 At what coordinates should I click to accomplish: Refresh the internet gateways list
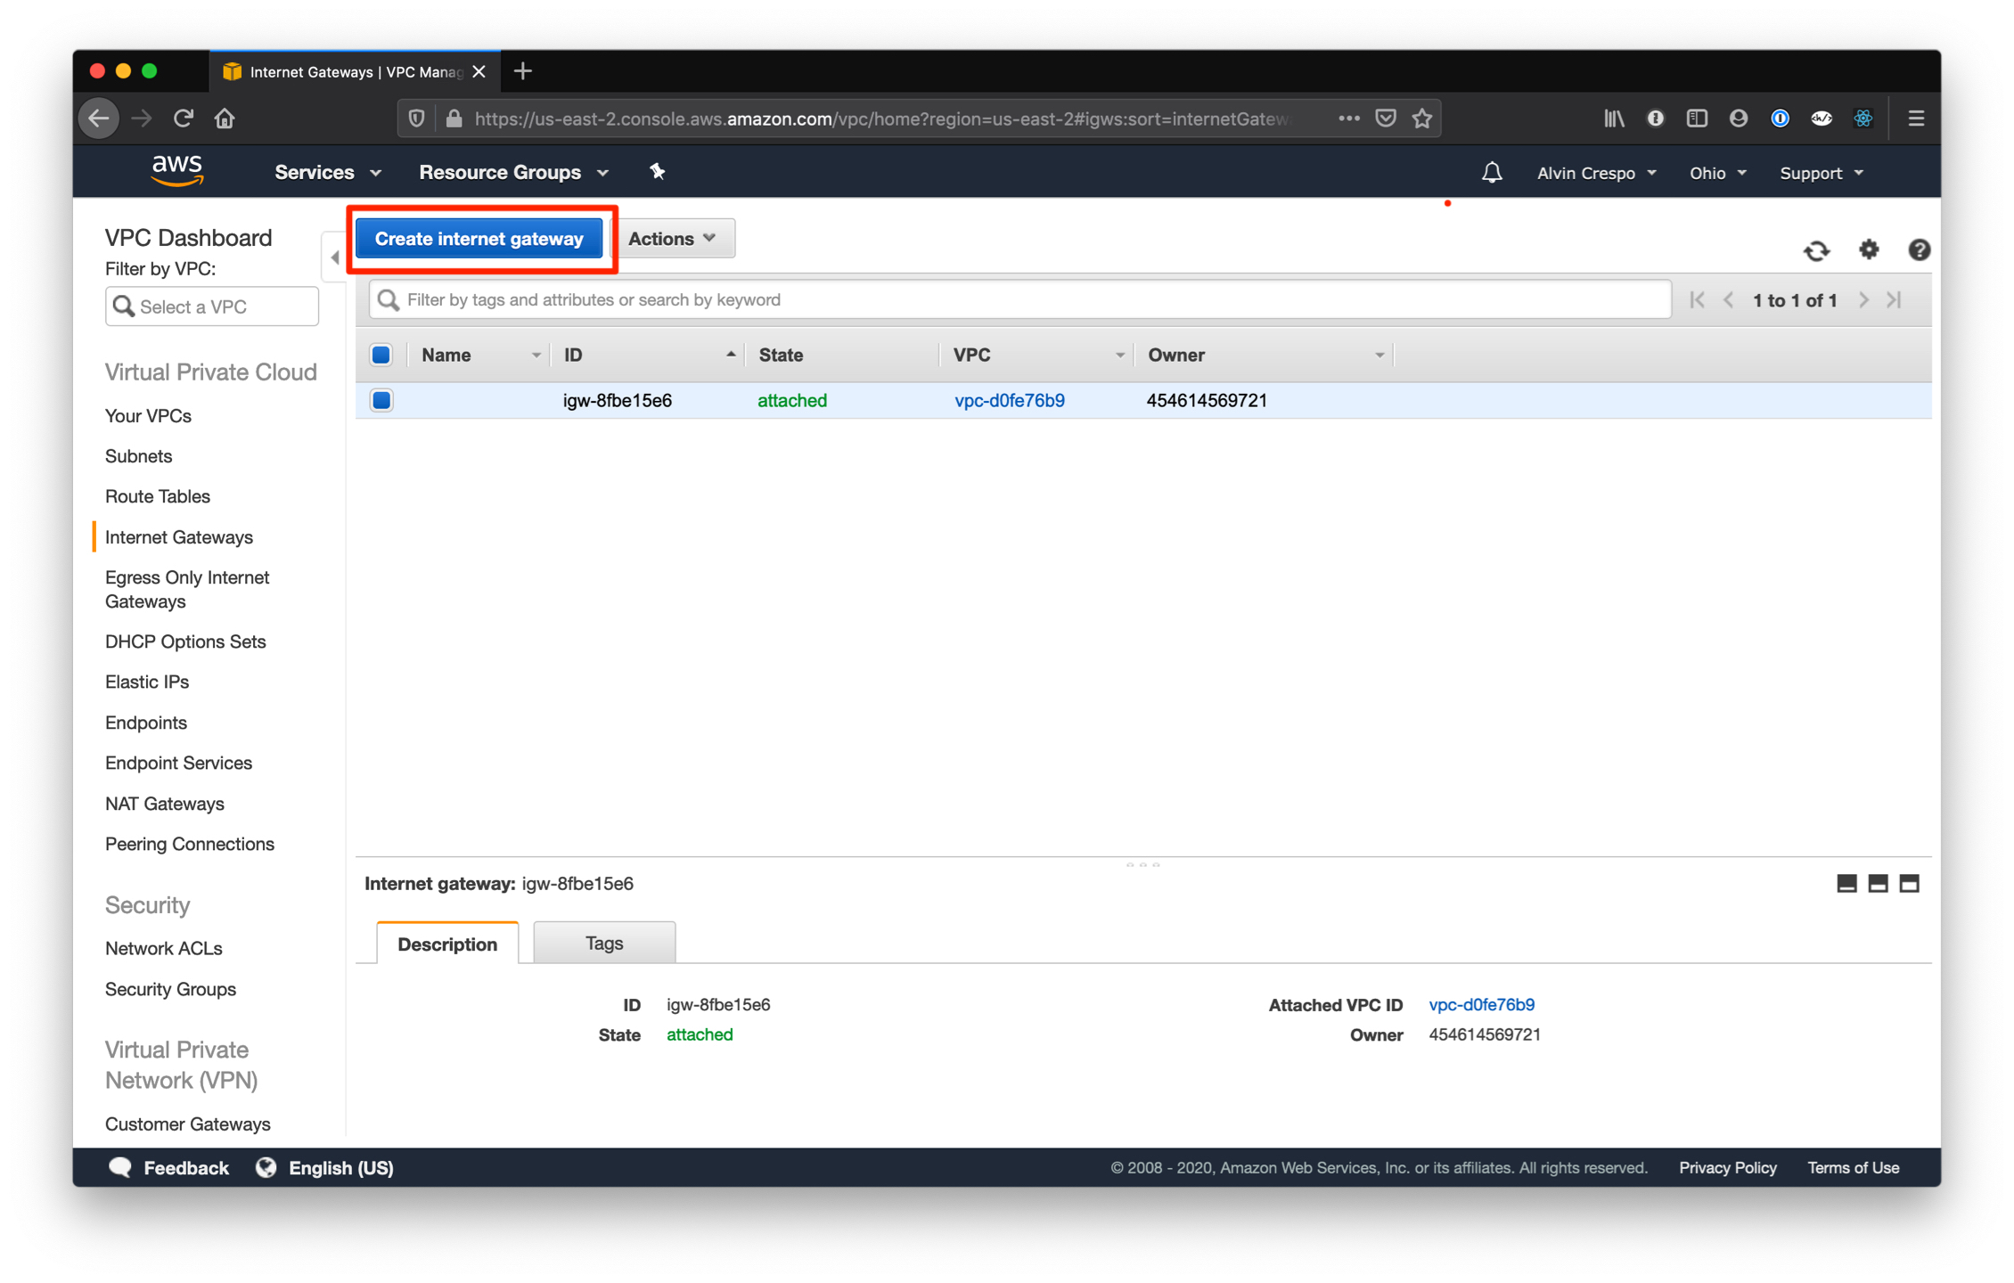click(x=1818, y=250)
